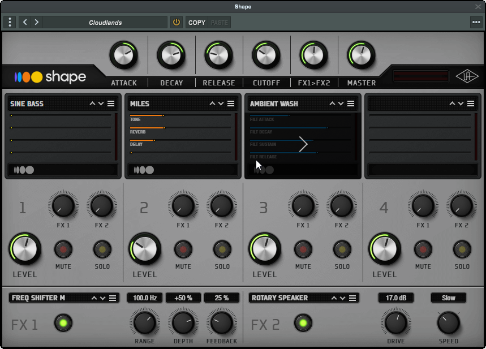The height and width of the screenshot is (349, 486).
Task: Open the three-dot options menu at top right
Action: 476,22
